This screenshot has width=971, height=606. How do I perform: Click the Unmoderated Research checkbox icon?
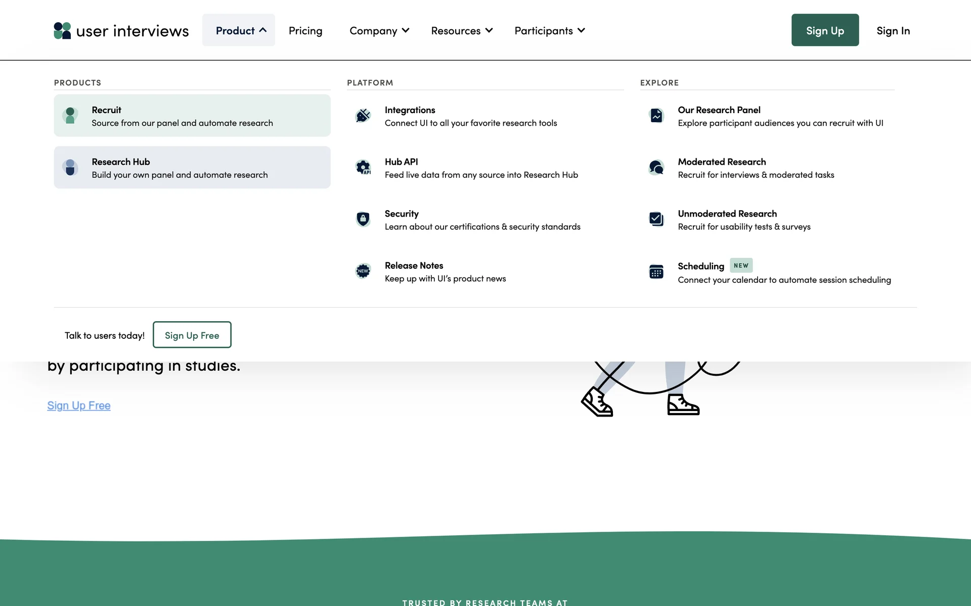[x=656, y=219]
